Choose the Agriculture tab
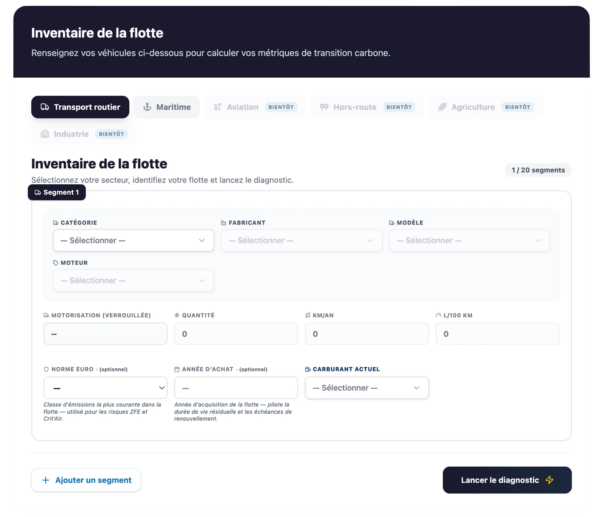 click(x=485, y=107)
